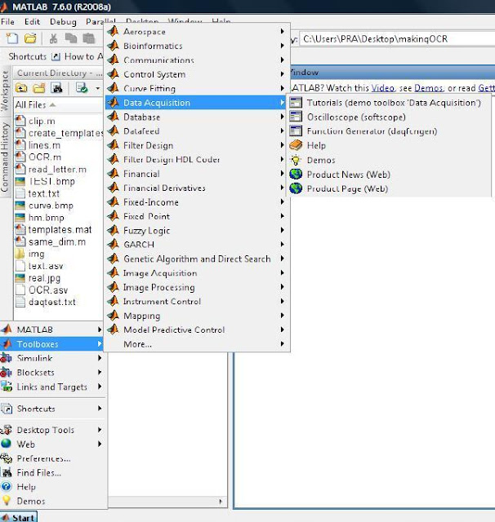Open the Model Predictive Control entry
Screen dimensions: 495x522
pos(196,330)
